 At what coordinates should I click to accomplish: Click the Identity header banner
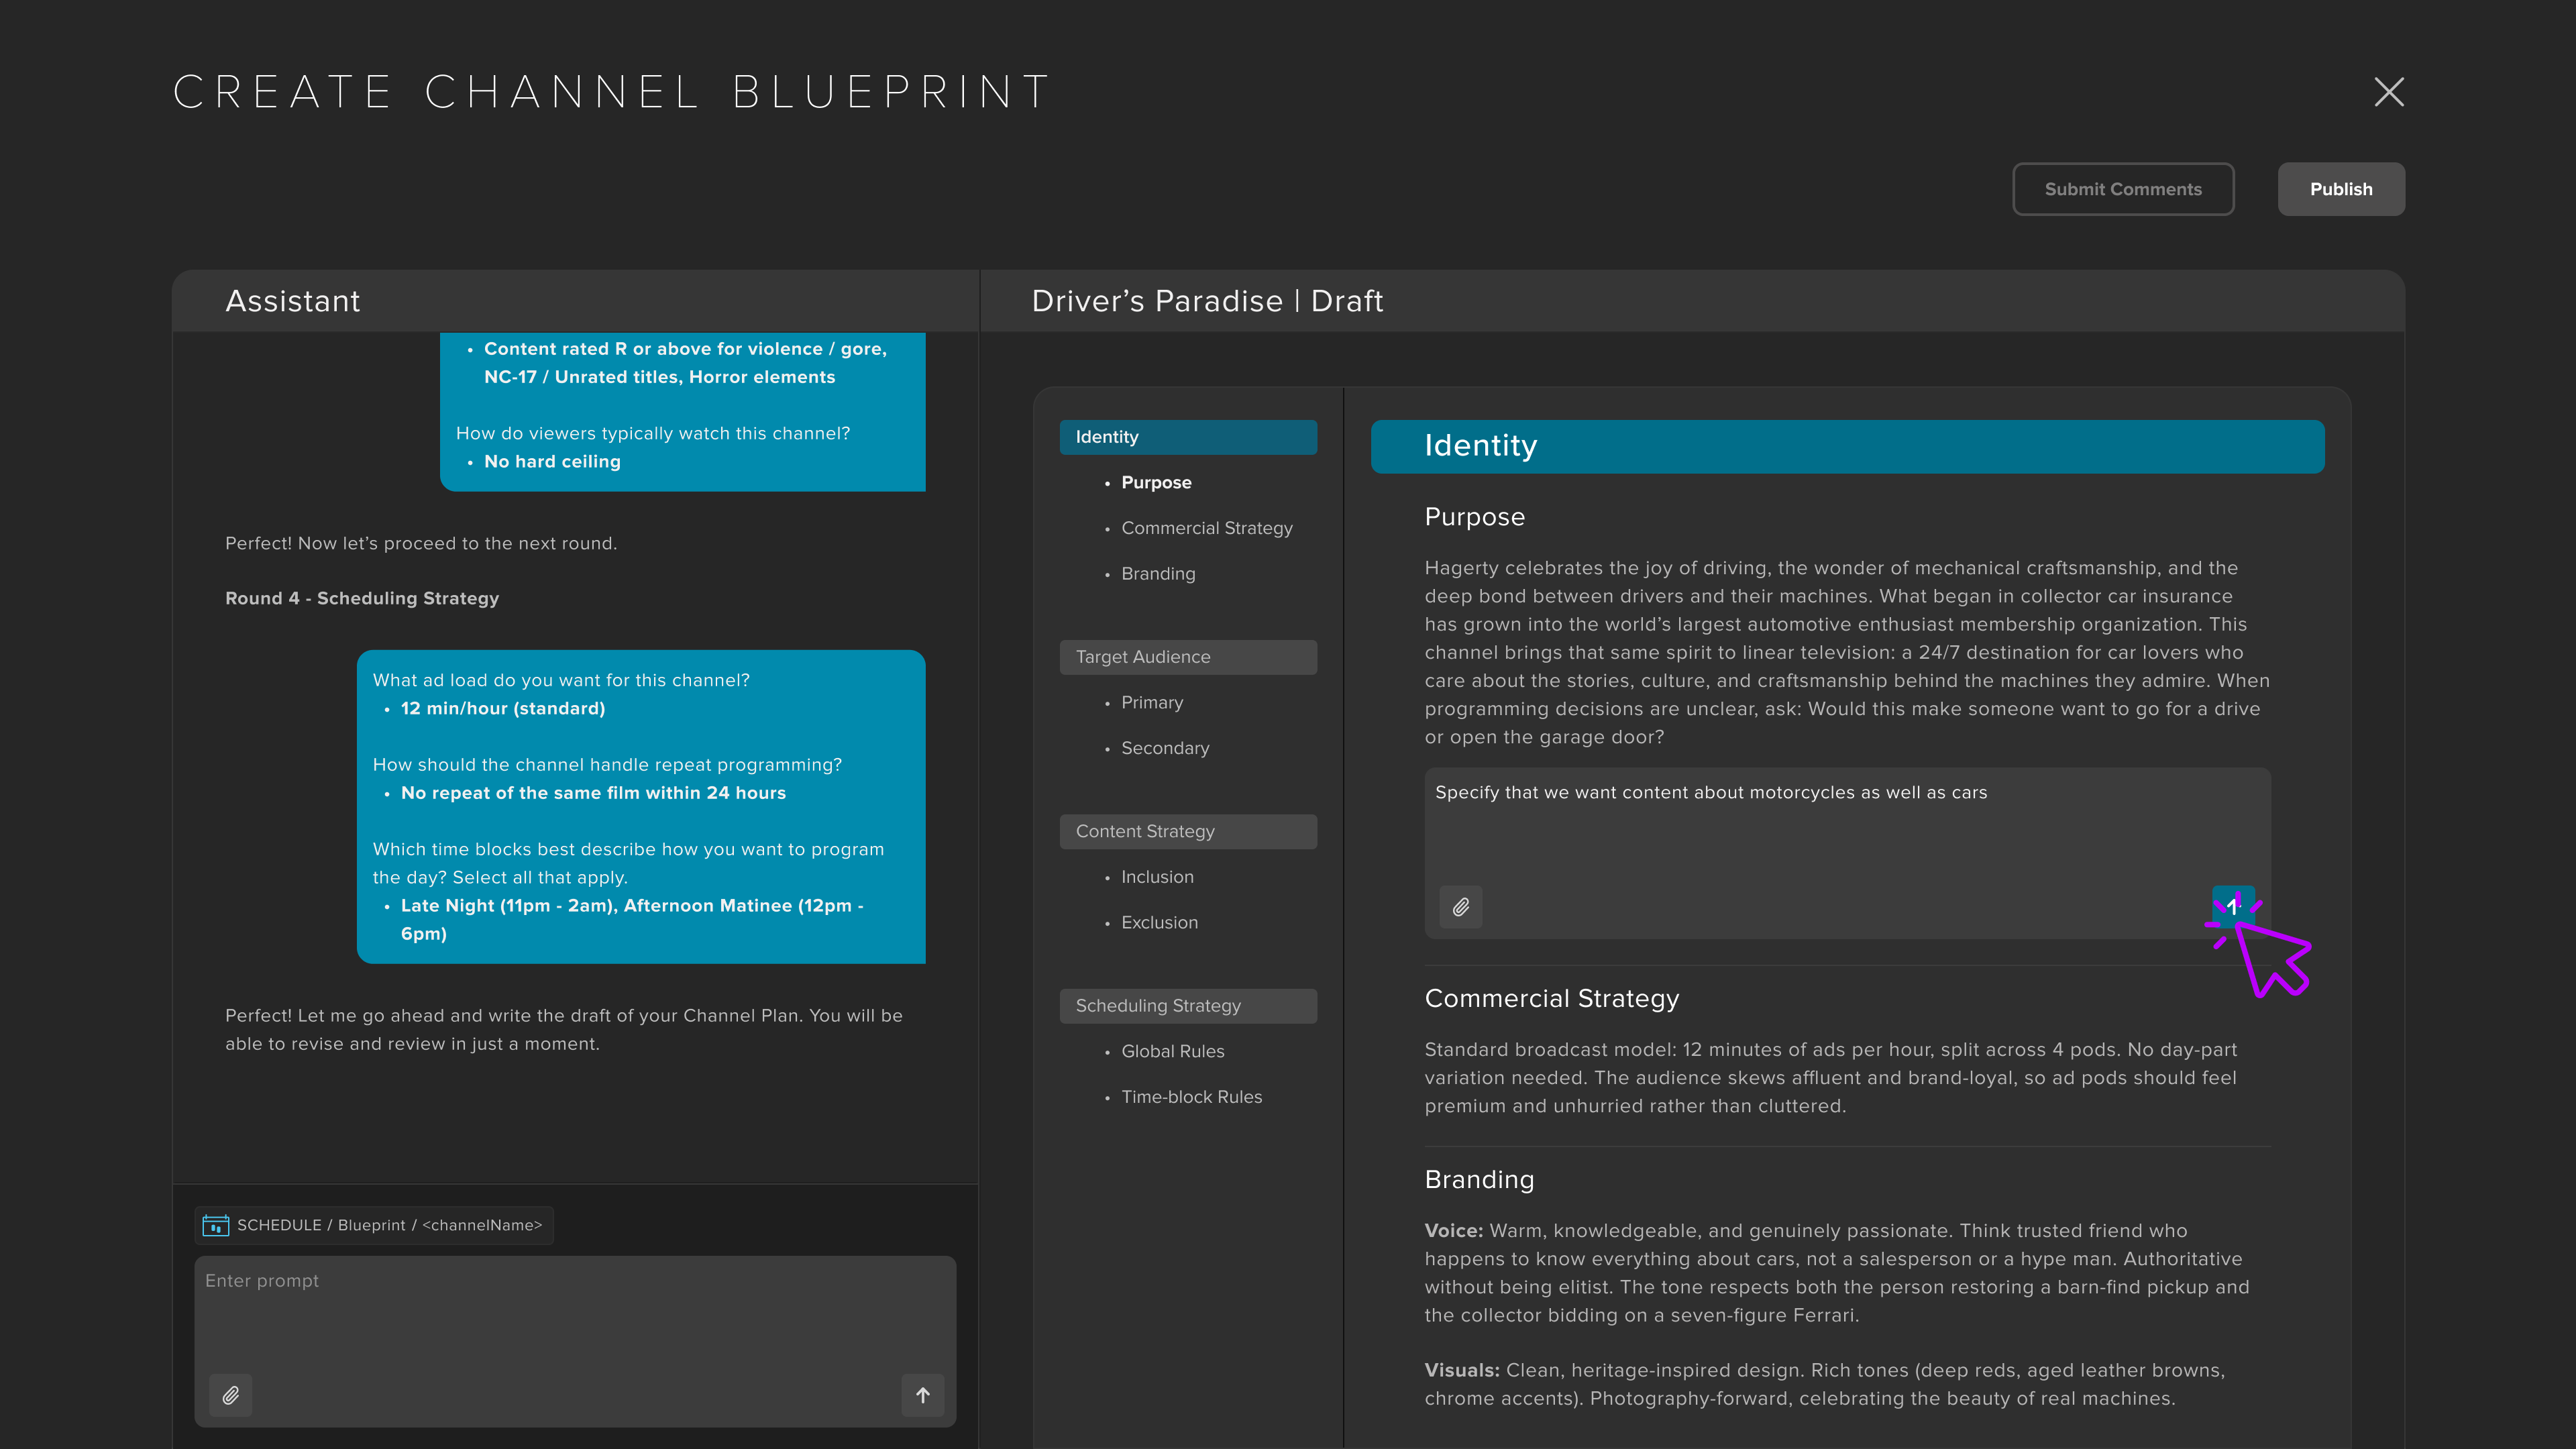coord(1847,446)
